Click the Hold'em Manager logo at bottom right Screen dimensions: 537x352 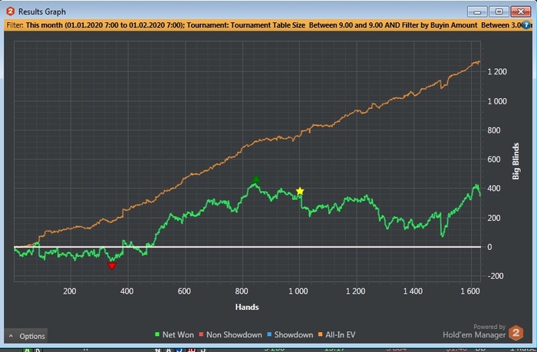pyautogui.click(x=516, y=333)
